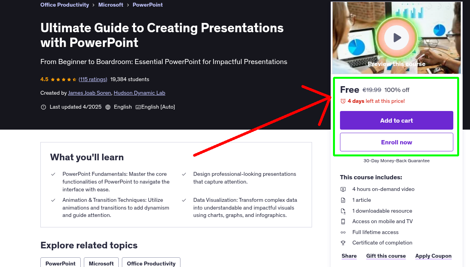Select the Microsoft related topic tag
Viewport: 470px width, 267px height.
tap(101, 263)
